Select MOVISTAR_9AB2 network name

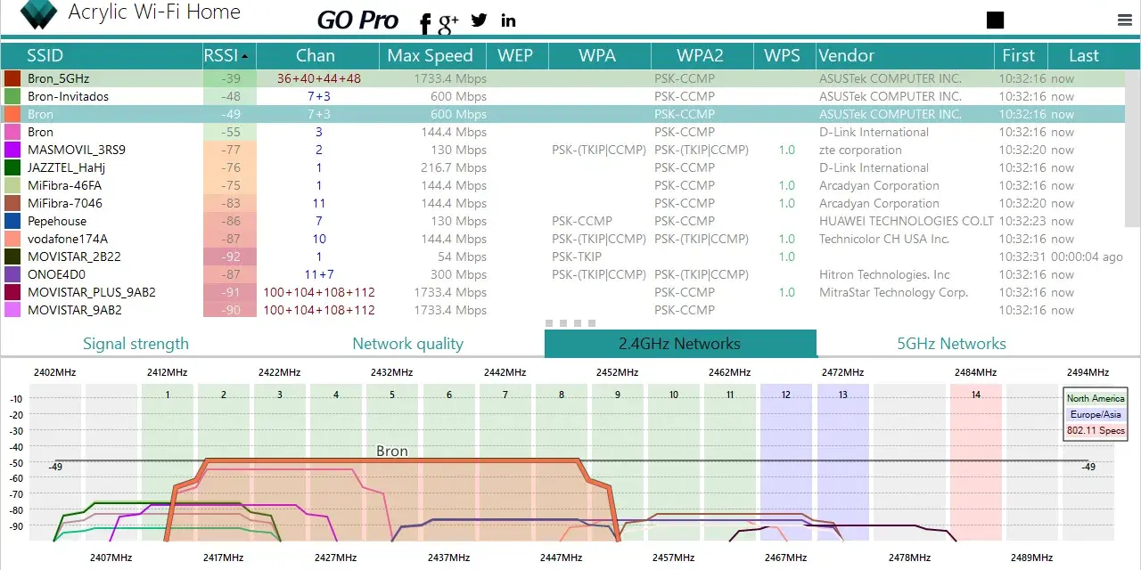[x=75, y=310]
